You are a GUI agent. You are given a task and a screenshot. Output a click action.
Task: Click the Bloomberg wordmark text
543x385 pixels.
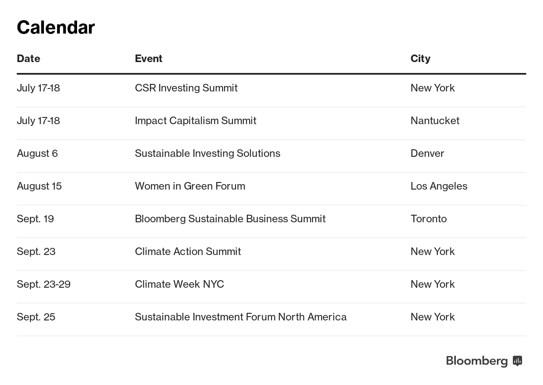(477, 361)
